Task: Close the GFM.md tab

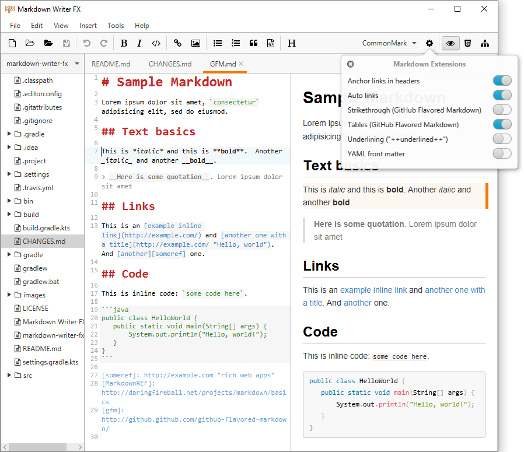Action: pyautogui.click(x=241, y=64)
